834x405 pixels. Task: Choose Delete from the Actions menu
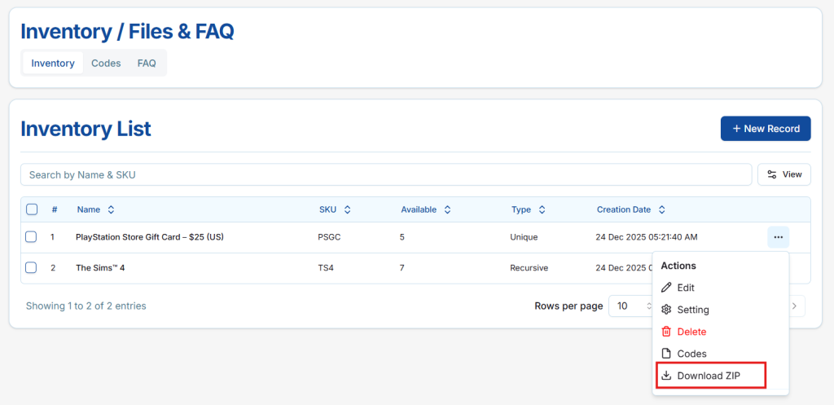(x=691, y=332)
